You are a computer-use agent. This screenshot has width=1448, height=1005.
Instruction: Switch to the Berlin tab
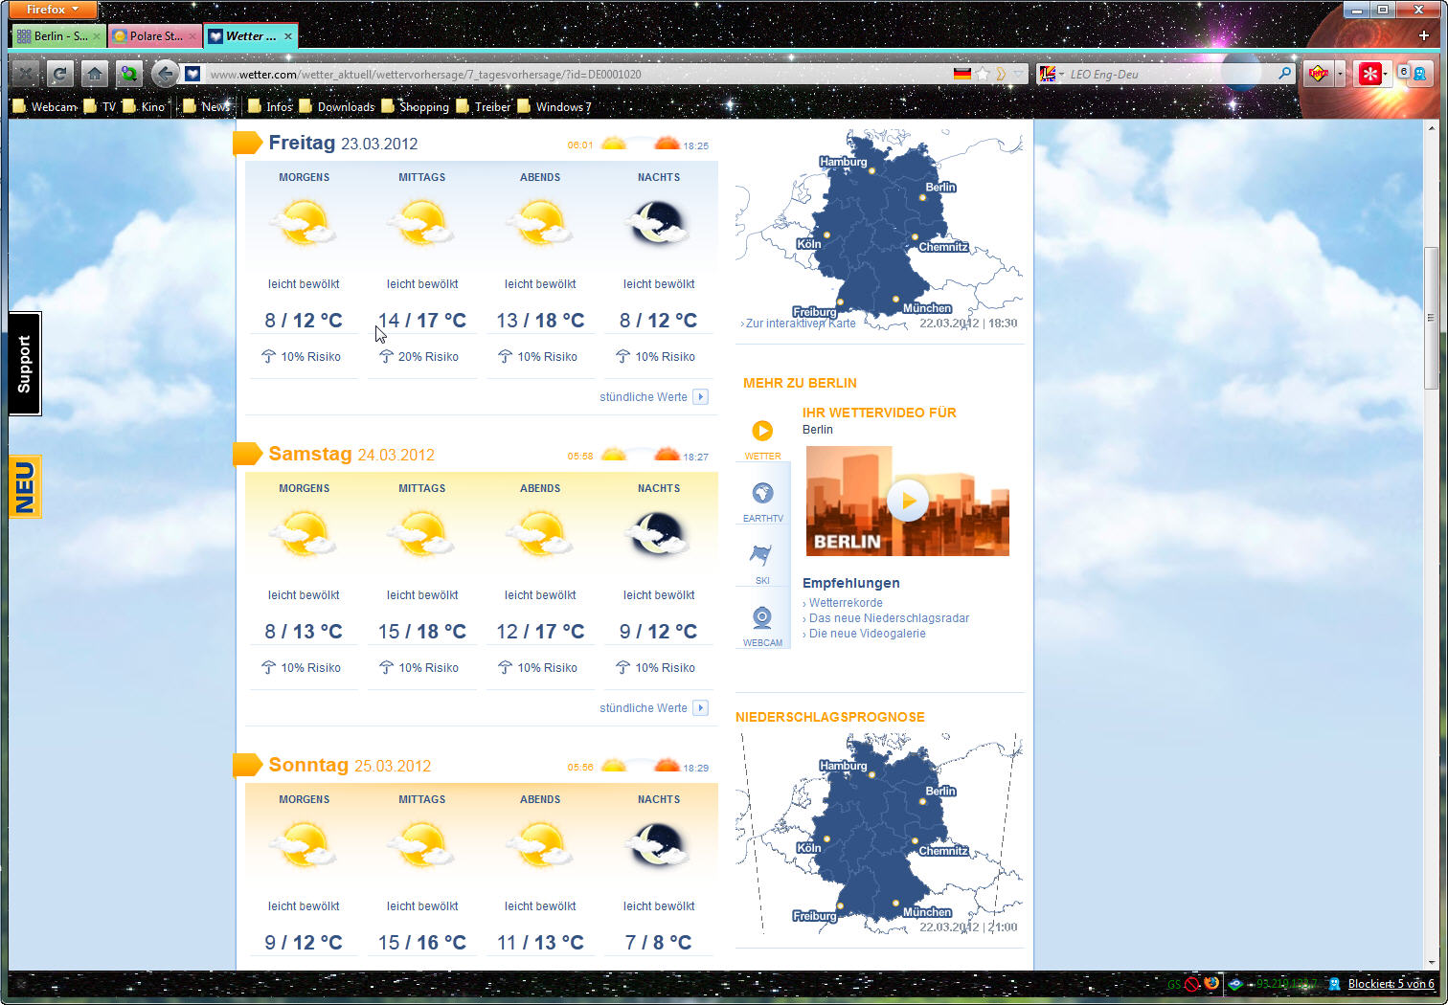tap(57, 36)
